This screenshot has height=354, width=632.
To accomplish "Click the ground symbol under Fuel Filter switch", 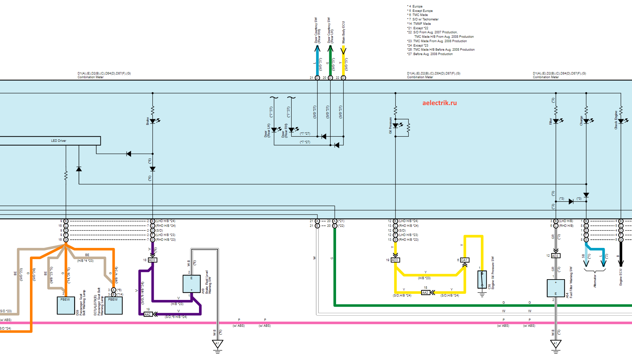I will (556, 347).
